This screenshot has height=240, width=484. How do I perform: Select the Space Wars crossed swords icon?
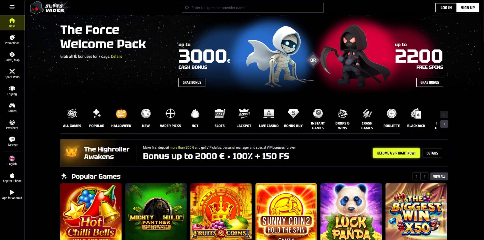pyautogui.click(x=12, y=71)
